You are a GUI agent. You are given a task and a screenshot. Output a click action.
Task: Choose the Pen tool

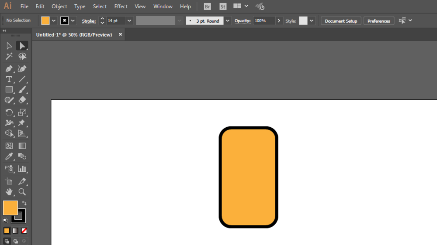click(x=9, y=69)
